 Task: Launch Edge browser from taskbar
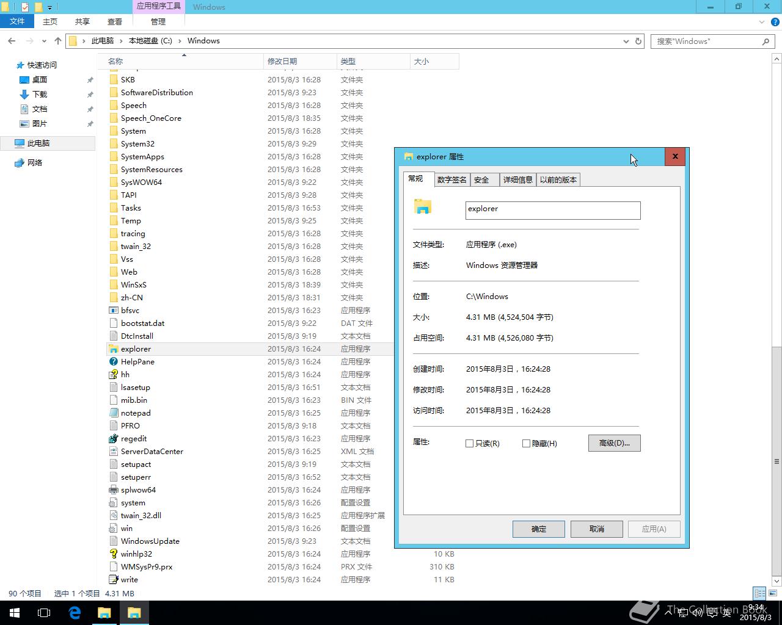[75, 613]
